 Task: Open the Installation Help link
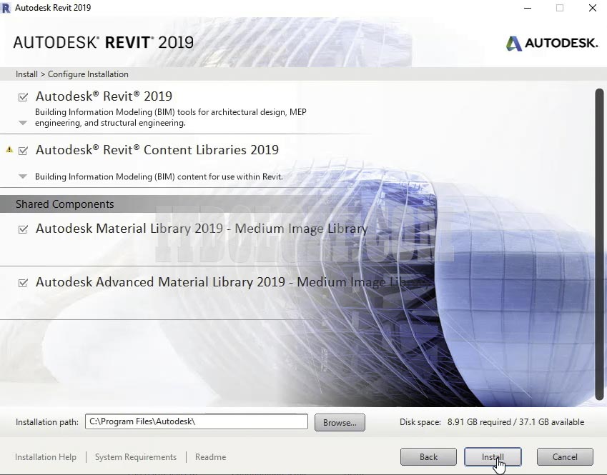pyautogui.click(x=46, y=457)
